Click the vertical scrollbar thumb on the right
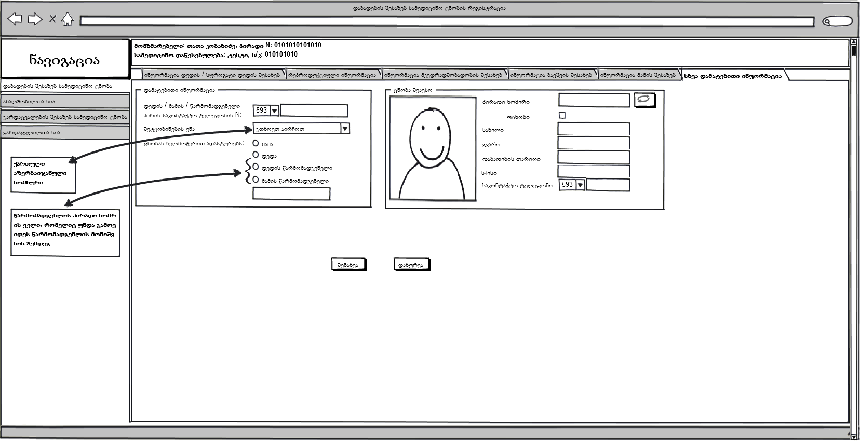The width and height of the screenshot is (860, 441). point(854,51)
